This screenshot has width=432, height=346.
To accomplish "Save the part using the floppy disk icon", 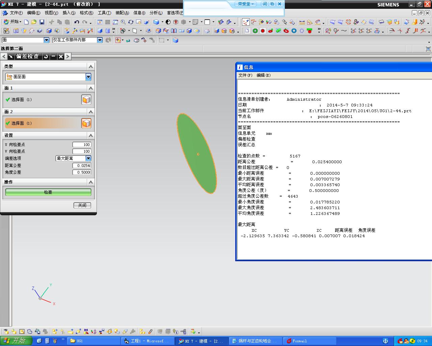I will coord(42,22).
